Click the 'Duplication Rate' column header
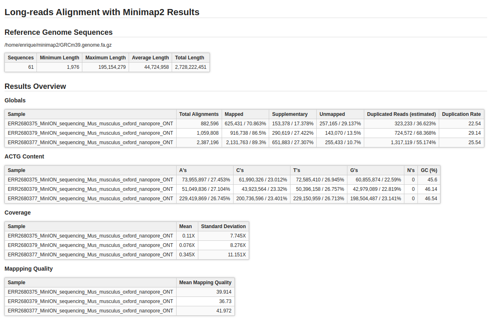490x319 pixels. [461, 114]
